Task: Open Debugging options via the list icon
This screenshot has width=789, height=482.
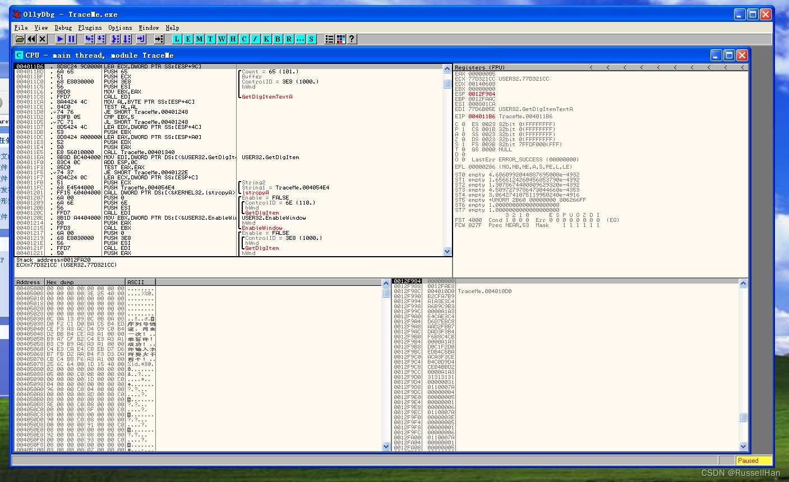Action: pos(330,39)
